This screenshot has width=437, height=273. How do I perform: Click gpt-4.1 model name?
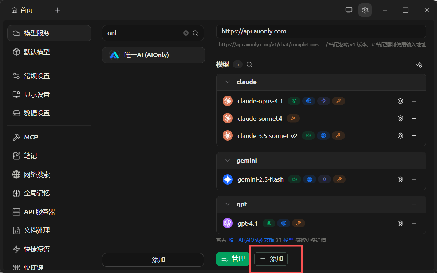(x=247, y=223)
